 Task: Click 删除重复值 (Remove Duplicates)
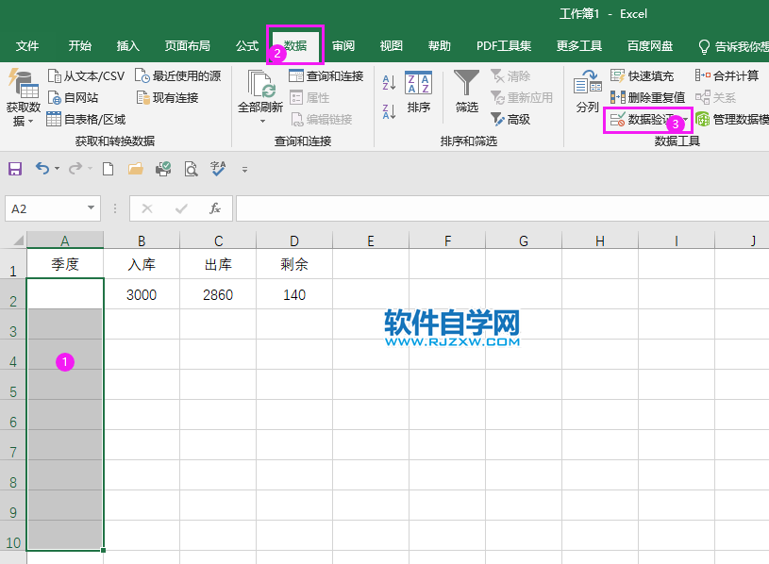(654, 97)
